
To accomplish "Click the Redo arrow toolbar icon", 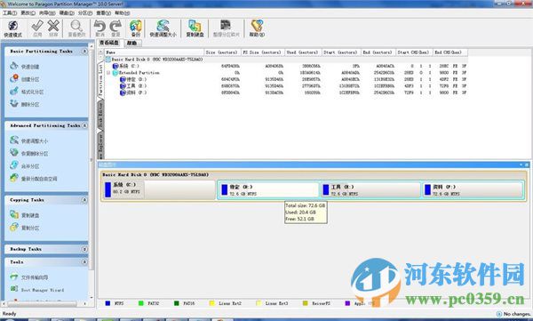I will pos(115,28).
